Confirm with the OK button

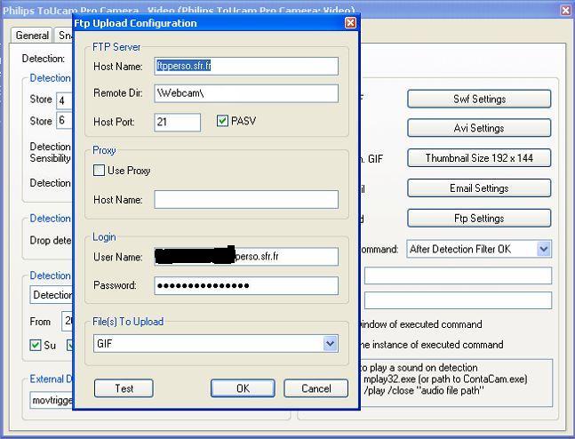[x=243, y=388]
